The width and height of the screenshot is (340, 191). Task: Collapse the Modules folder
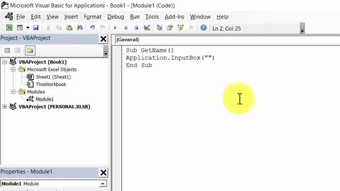coord(13,92)
